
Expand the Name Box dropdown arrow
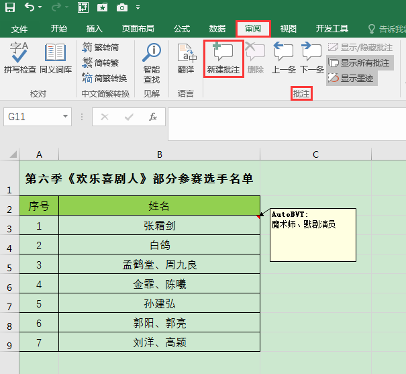pos(66,117)
